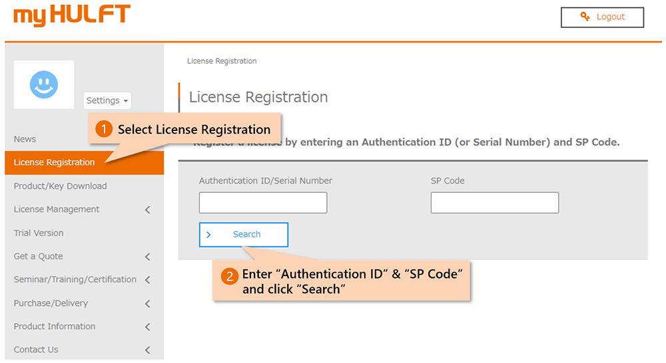Click the SP Code input field
The image size is (666, 363).
point(495,203)
